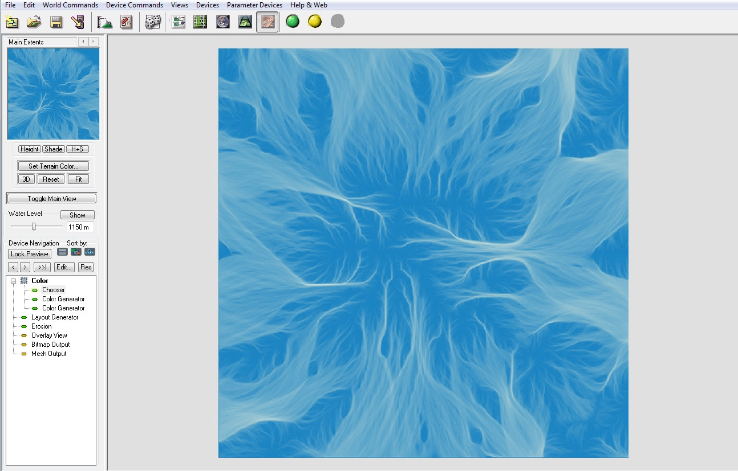Open Layout View grid map icon
The image size is (738, 471).
click(200, 22)
